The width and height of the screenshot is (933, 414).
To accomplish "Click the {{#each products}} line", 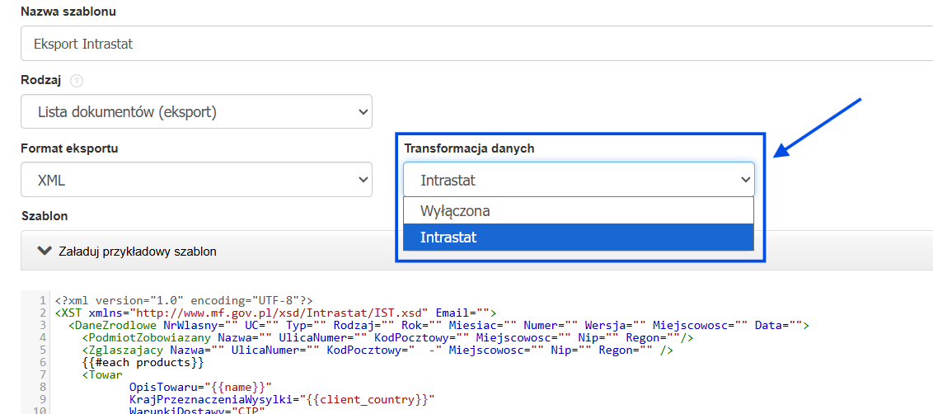I will (143, 362).
